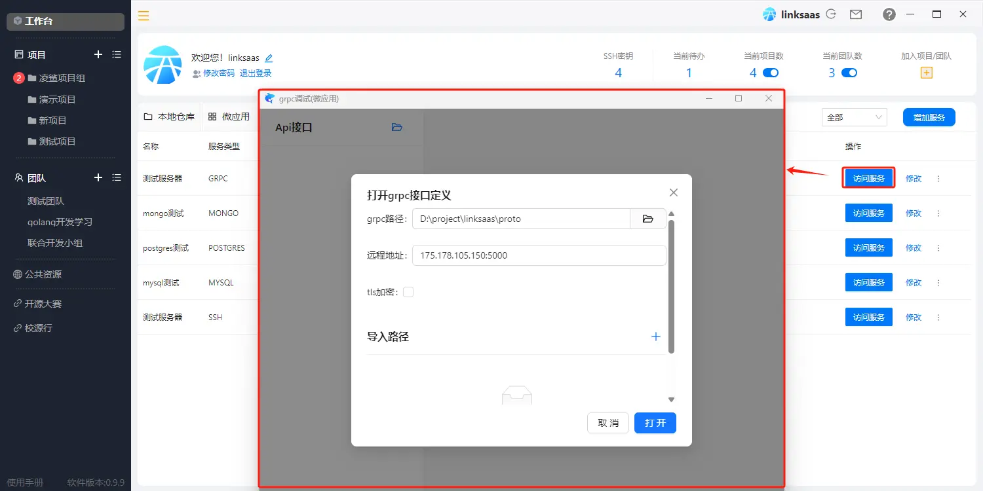Add an import path with plus icon
The height and width of the screenshot is (491, 983).
click(x=655, y=336)
